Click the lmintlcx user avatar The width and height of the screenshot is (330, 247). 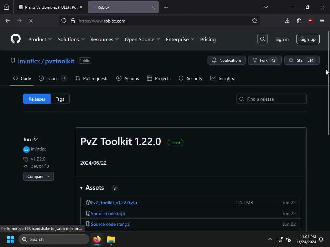pyautogui.click(x=26, y=149)
